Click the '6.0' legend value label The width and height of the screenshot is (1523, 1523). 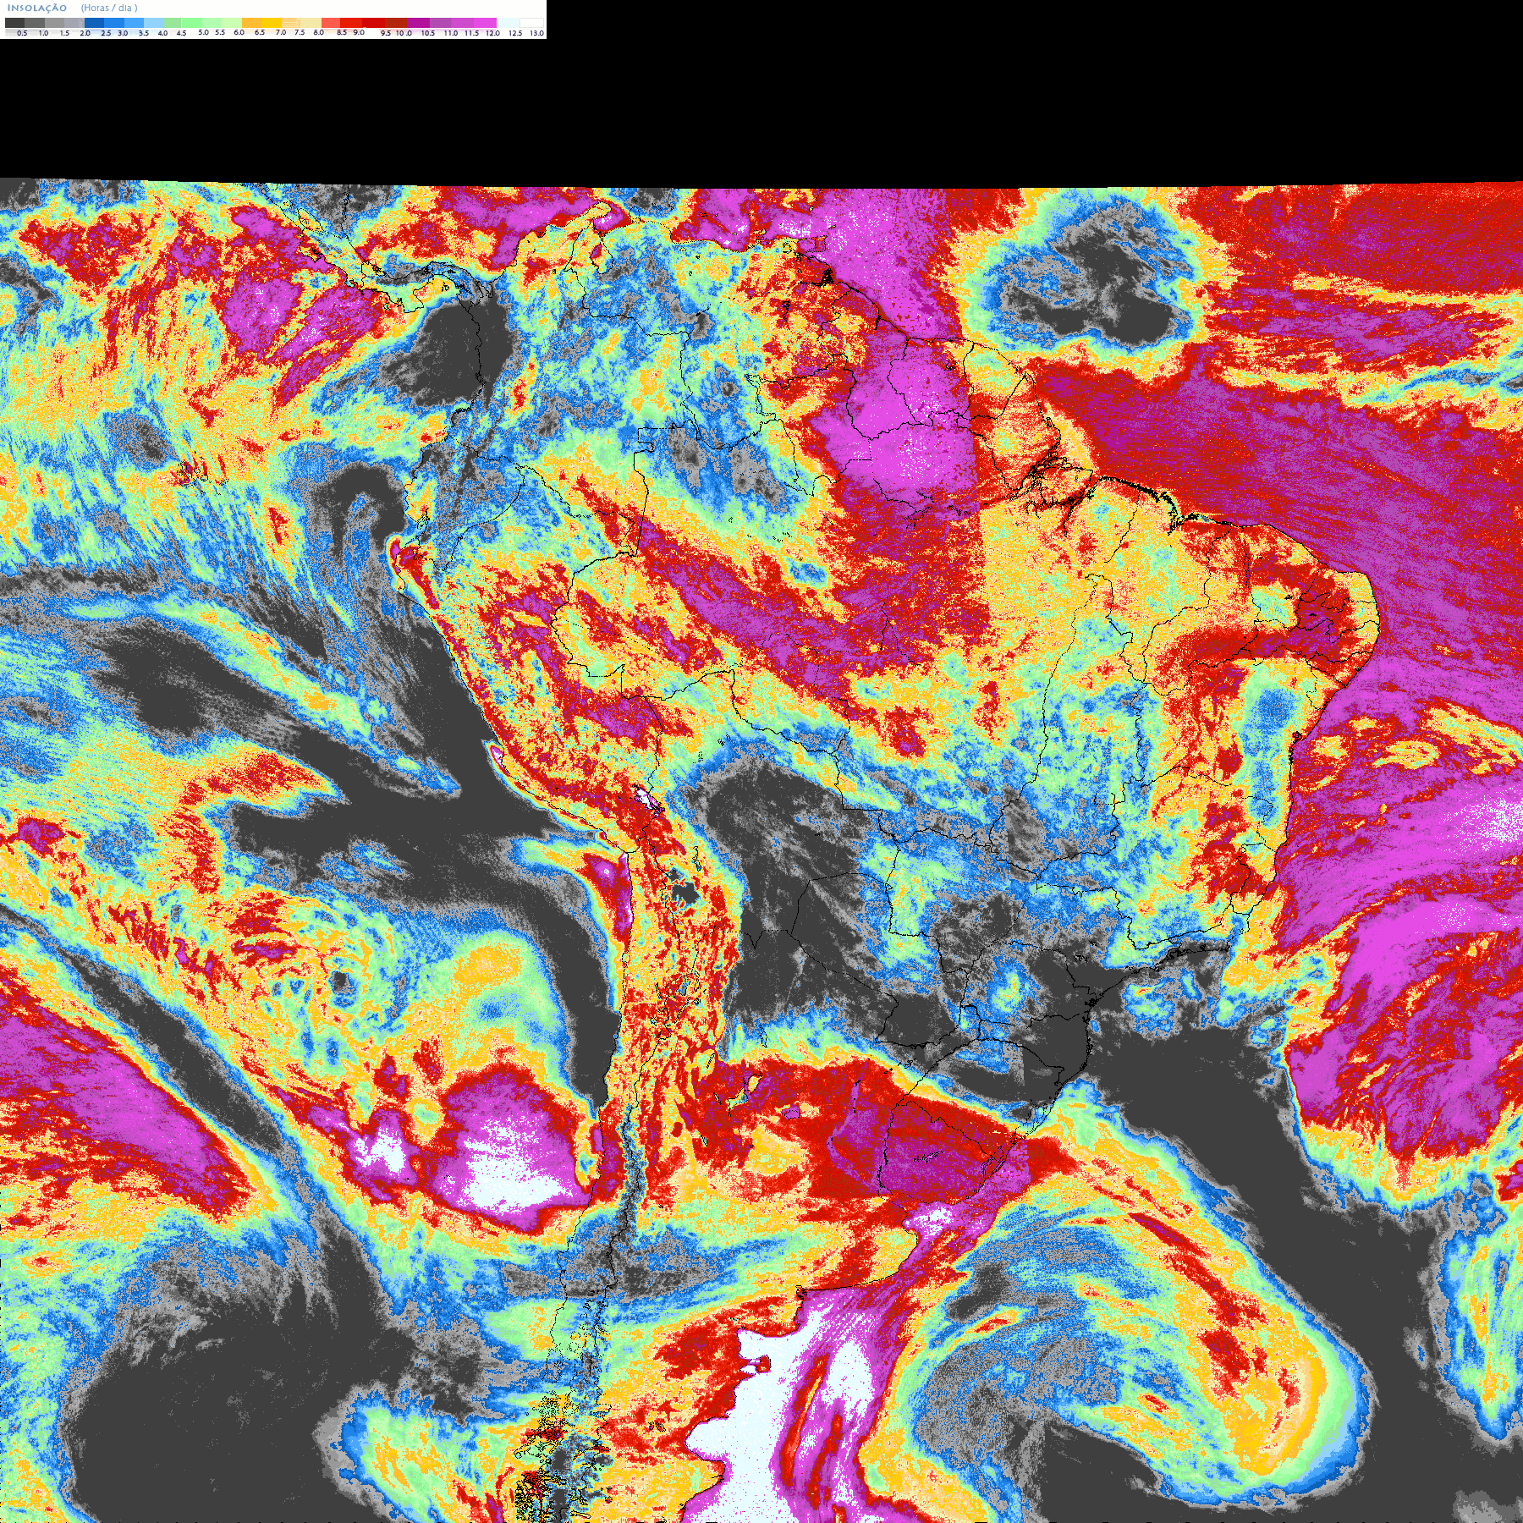239,32
